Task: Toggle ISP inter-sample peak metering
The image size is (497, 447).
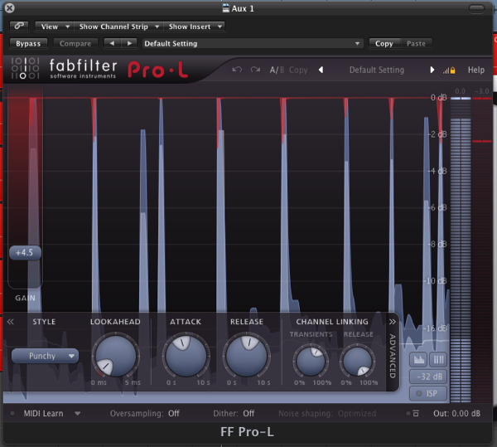Action: (x=430, y=392)
